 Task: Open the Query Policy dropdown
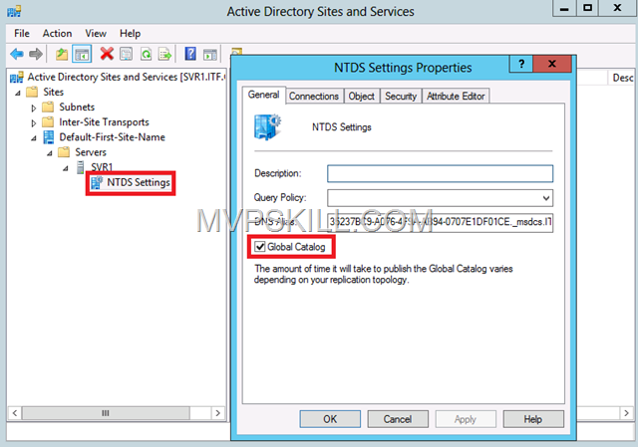(x=545, y=197)
